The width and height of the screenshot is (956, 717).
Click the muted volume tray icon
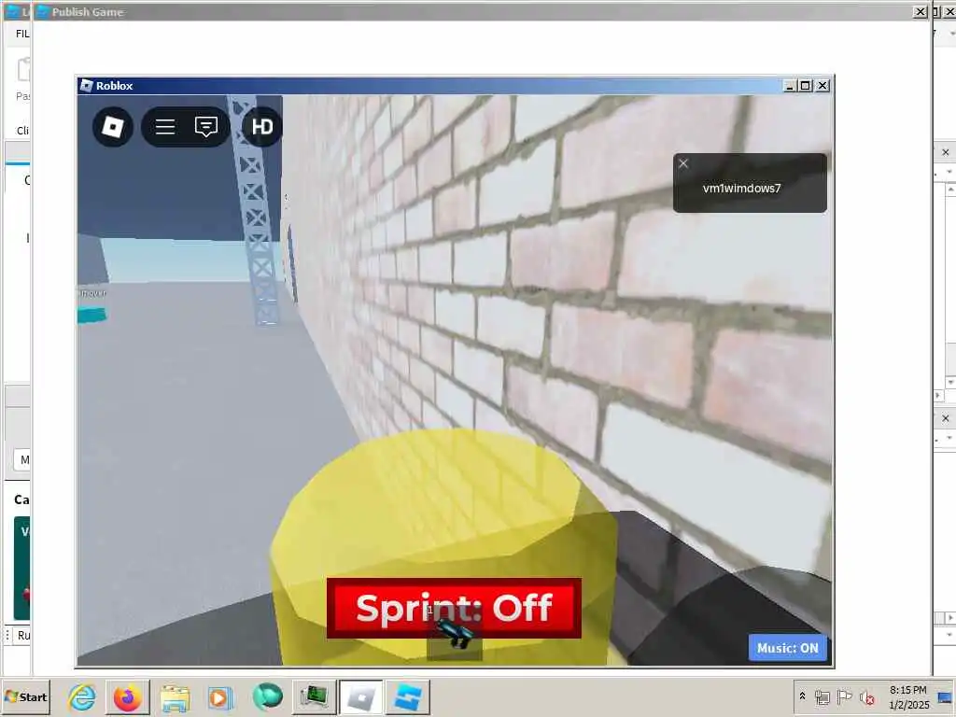coord(866,696)
